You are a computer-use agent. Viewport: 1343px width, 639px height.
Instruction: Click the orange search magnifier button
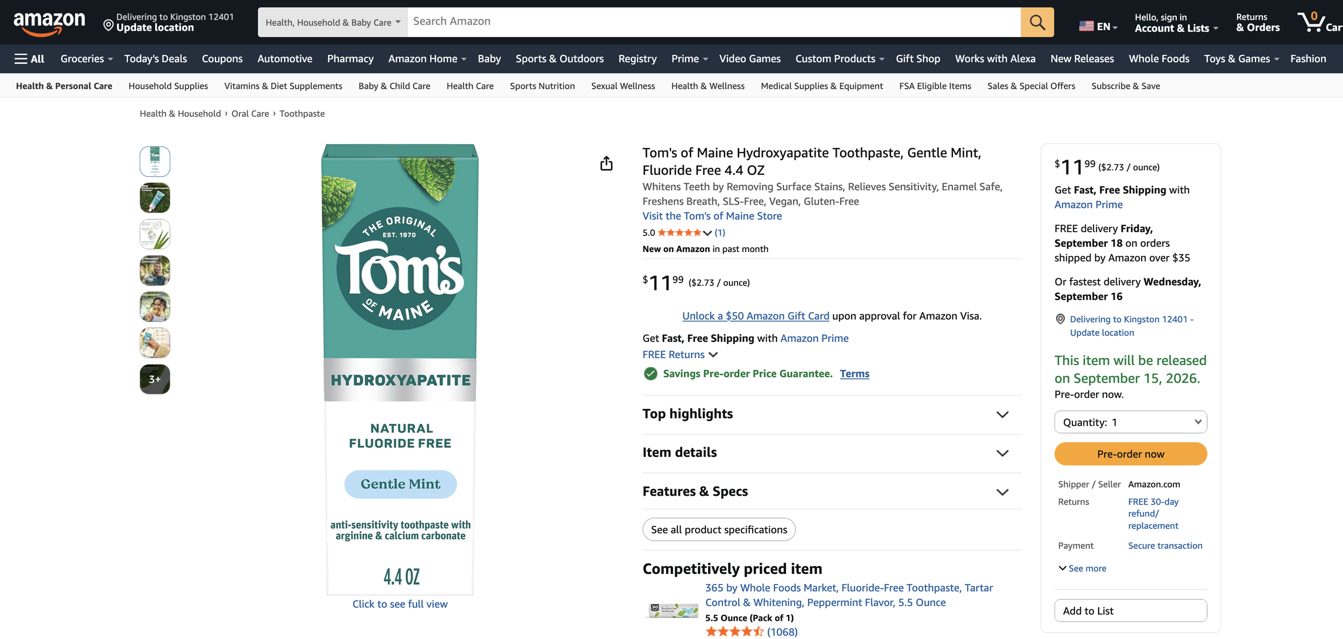pos(1037,22)
